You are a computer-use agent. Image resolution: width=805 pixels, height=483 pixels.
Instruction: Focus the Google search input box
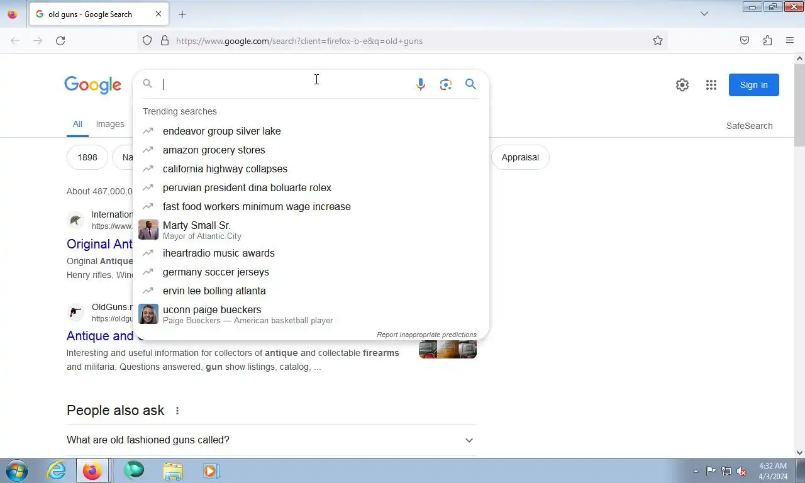point(285,84)
